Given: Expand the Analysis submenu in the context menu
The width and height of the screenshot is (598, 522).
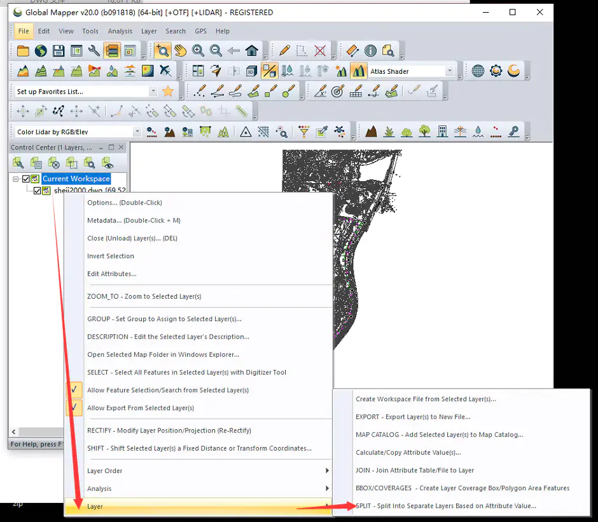Looking at the screenshot, I should pyautogui.click(x=198, y=489).
